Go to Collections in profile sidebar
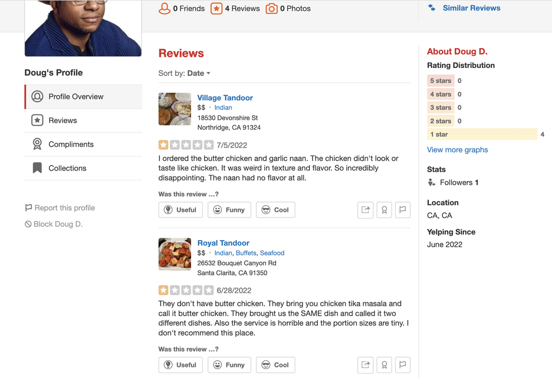This screenshot has width=552, height=378. click(x=67, y=168)
